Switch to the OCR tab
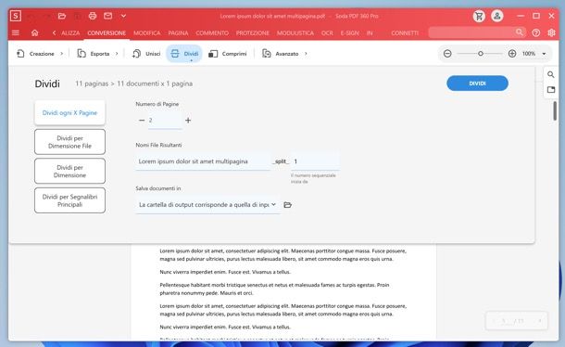 (x=327, y=32)
